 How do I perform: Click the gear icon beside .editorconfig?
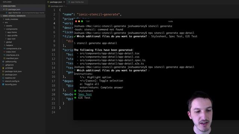pos(3,61)
